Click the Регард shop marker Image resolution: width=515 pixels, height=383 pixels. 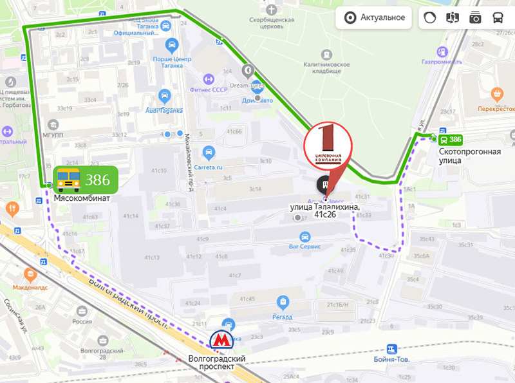pos(283,302)
